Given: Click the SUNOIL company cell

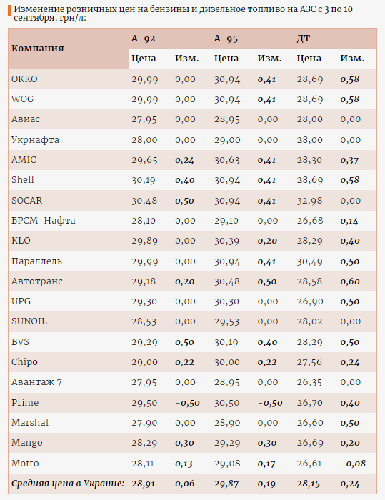Looking at the screenshot, I should (29, 321).
